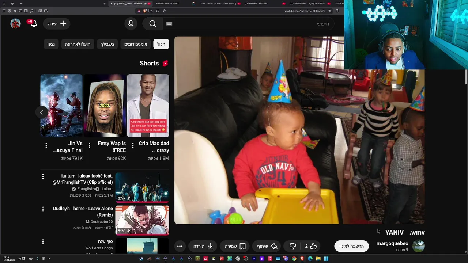The width and height of the screenshot is (468, 263).
Task: Select the הכול filter chip
Action: point(161,44)
